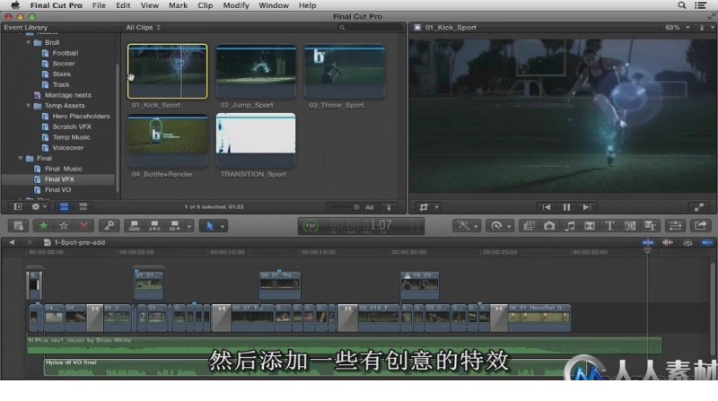Open the Mark menu
The width and height of the screenshot is (718, 401).
(x=178, y=5)
